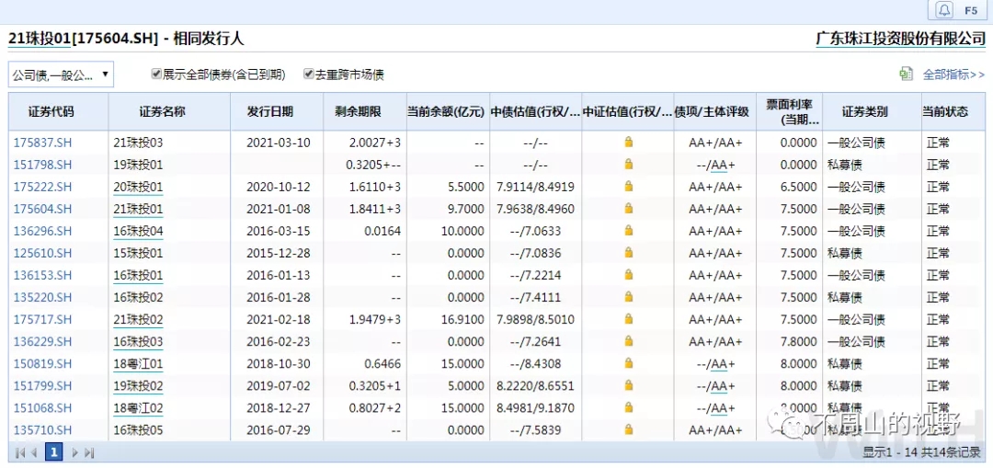The height and width of the screenshot is (468, 993).
Task: Select bond name 20珠投01
Action: click(138, 187)
